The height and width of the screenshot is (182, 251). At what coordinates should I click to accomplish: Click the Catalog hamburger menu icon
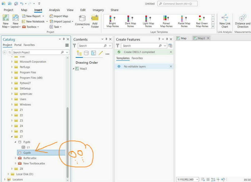(x=67, y=45)
